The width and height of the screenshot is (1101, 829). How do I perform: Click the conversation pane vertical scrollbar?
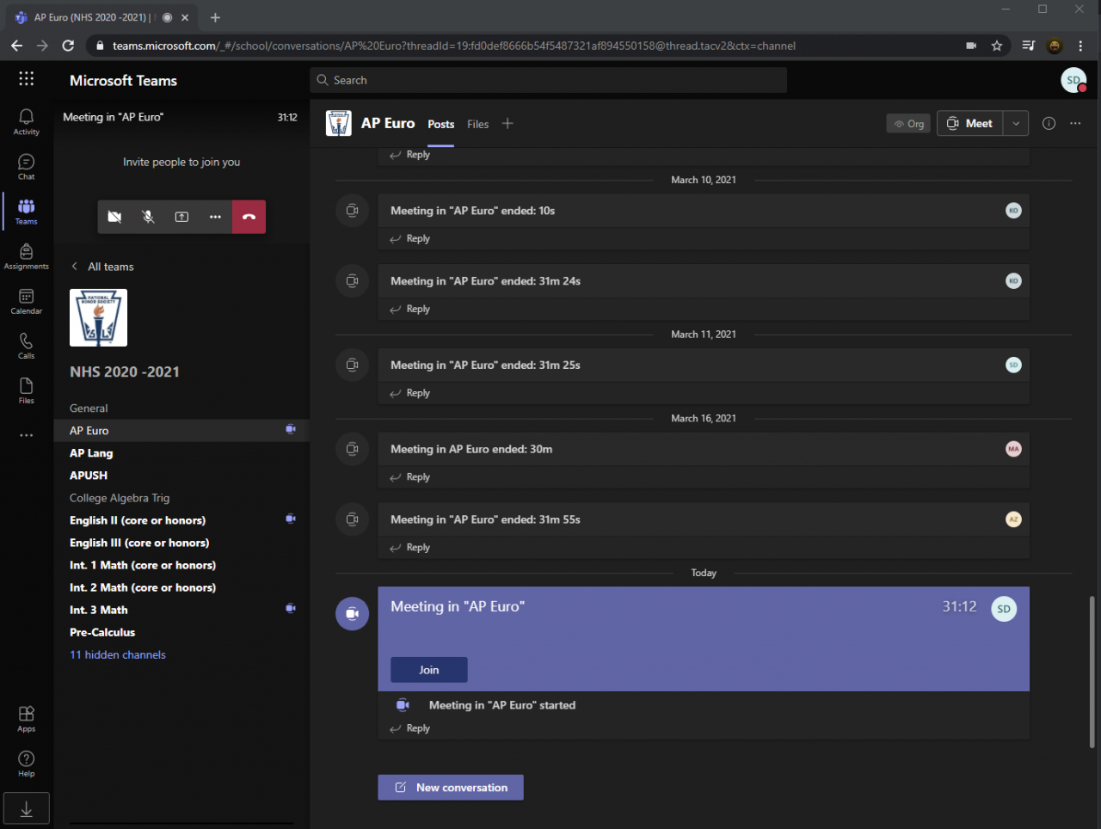click(1092, 671)
